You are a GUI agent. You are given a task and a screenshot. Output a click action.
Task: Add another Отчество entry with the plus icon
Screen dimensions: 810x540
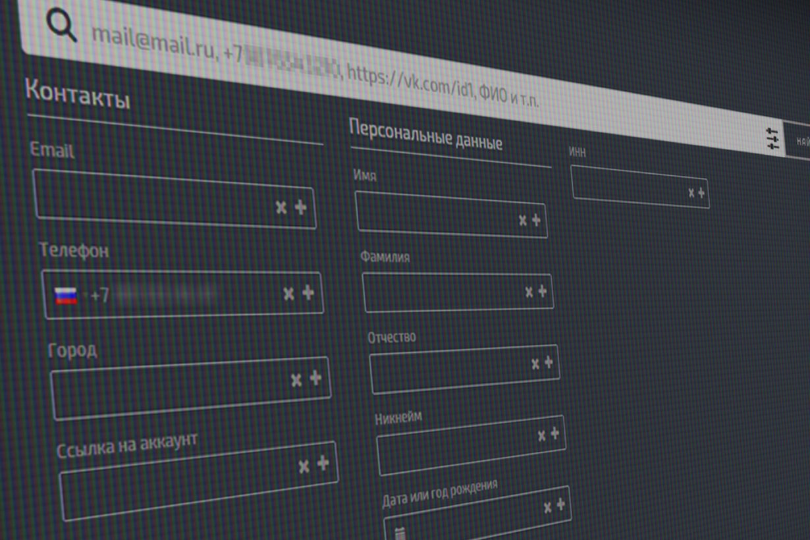[x=548, y=363]
